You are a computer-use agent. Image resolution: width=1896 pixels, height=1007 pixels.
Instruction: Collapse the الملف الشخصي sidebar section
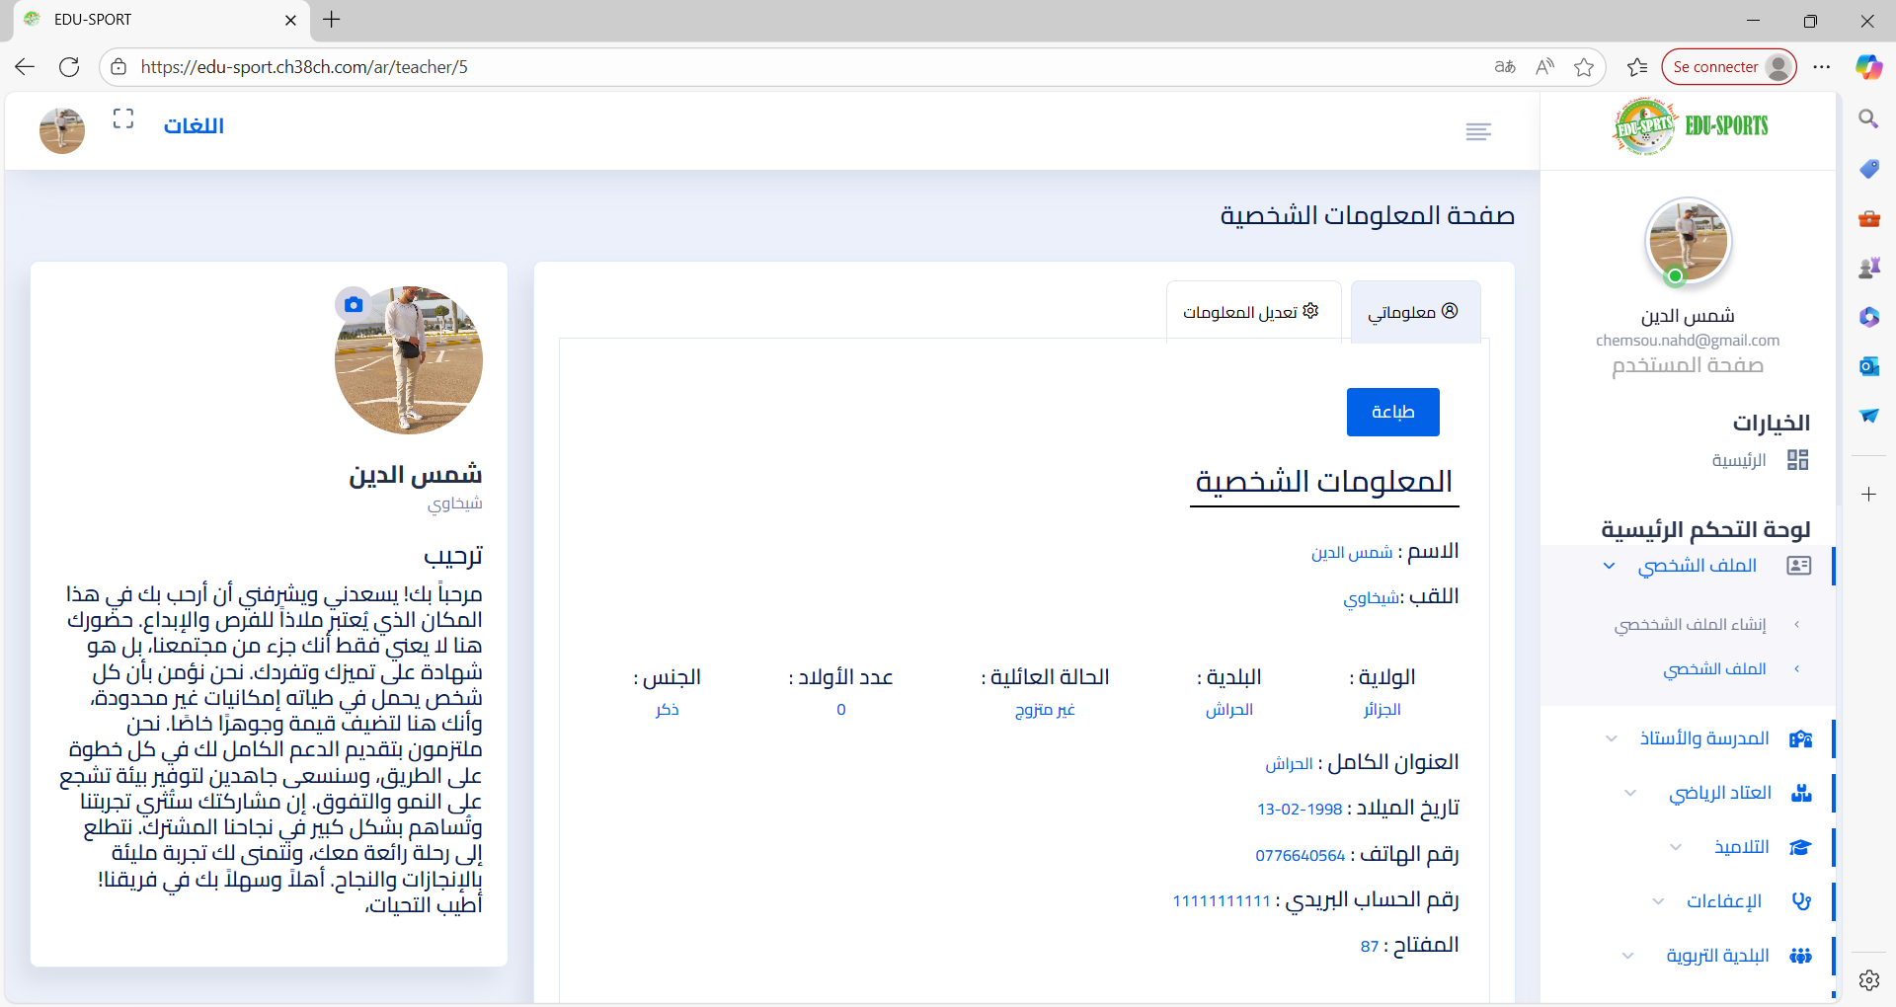(1698, 566)
